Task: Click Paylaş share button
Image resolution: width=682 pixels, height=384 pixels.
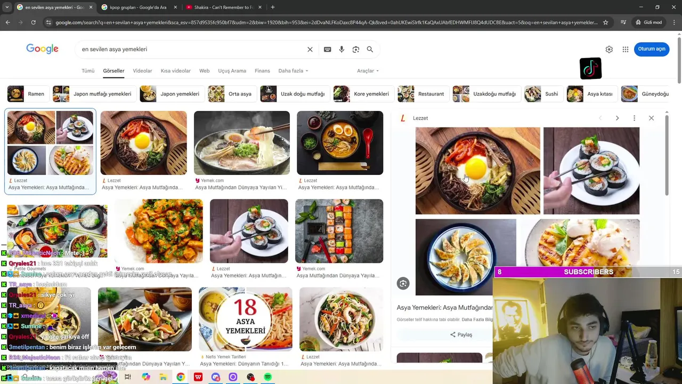Action: tap(461, 334)
